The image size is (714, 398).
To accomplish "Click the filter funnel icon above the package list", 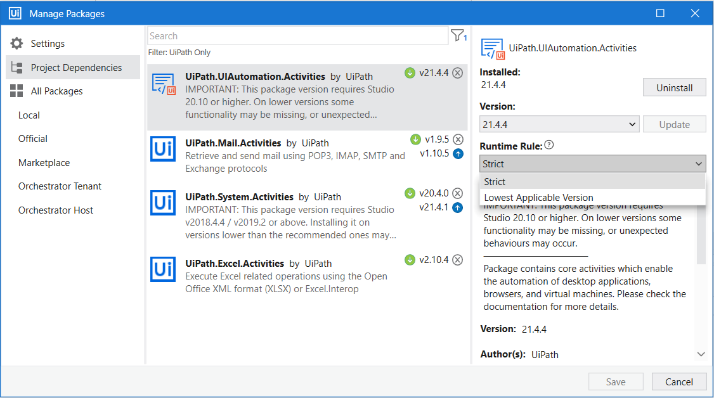I will click(458, 35).
